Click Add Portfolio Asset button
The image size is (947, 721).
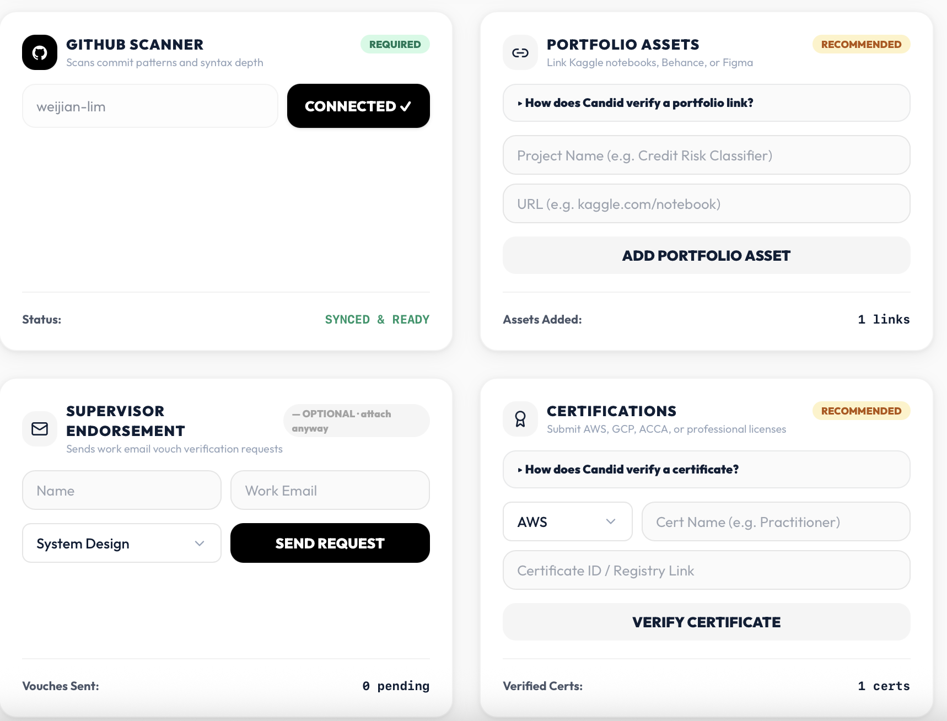click(x=706, y=255)
